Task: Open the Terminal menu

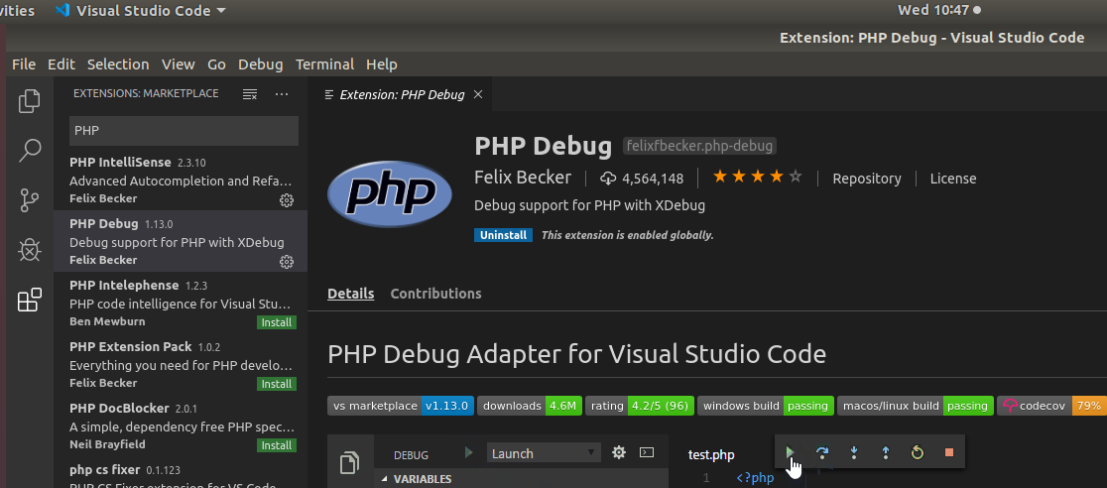Action: click(324, 64)
